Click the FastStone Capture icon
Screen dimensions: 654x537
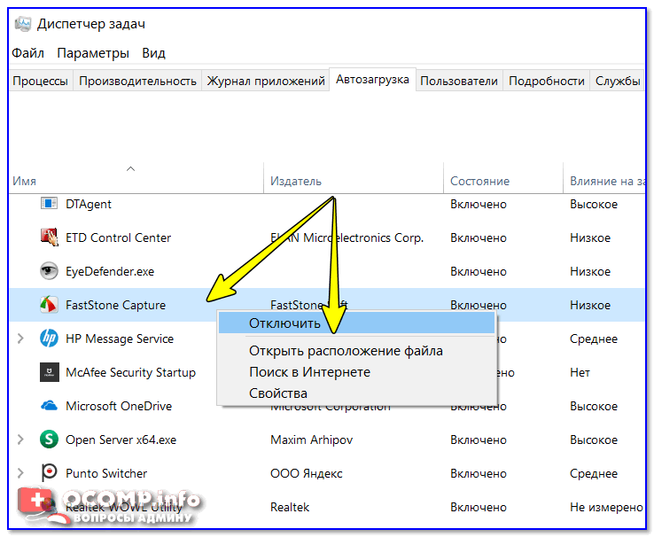click(x=49, y=305)
